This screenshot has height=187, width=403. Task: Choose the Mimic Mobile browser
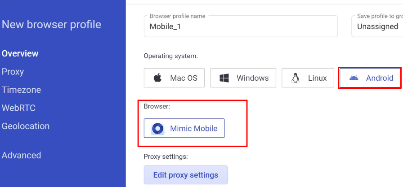pyautogui.click(x=184, y=128)
